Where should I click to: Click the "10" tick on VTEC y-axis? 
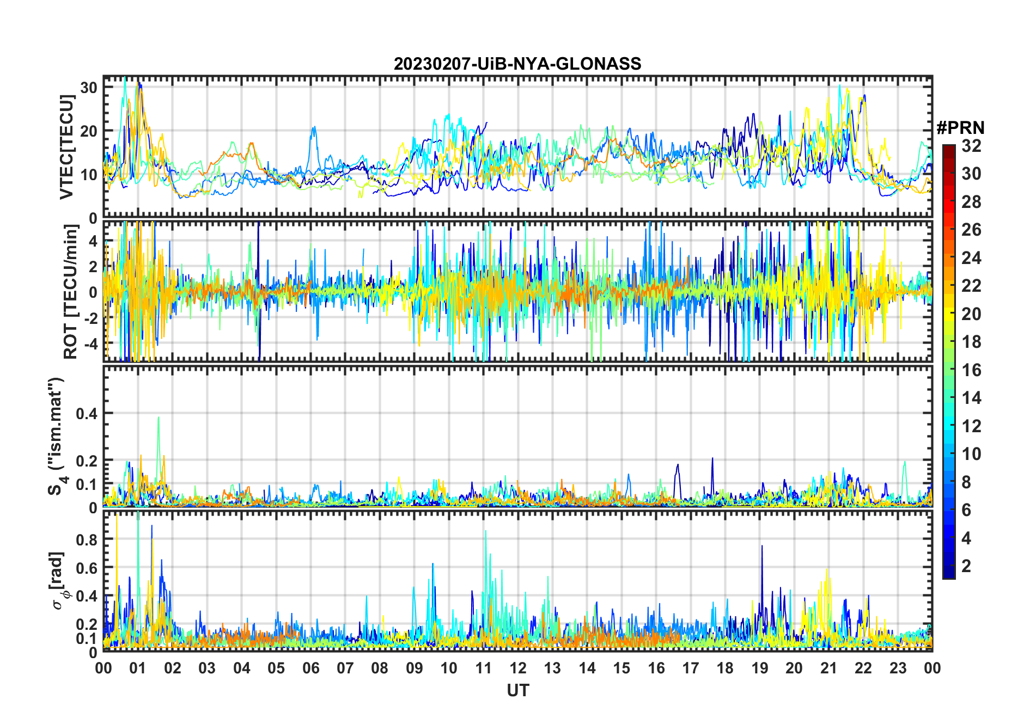click(89, 175)
